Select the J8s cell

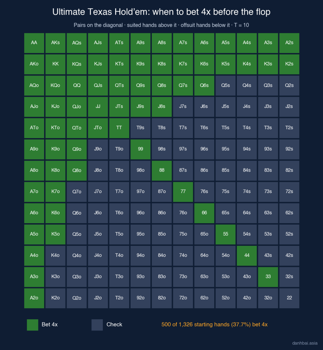click(x=162, y=107)
